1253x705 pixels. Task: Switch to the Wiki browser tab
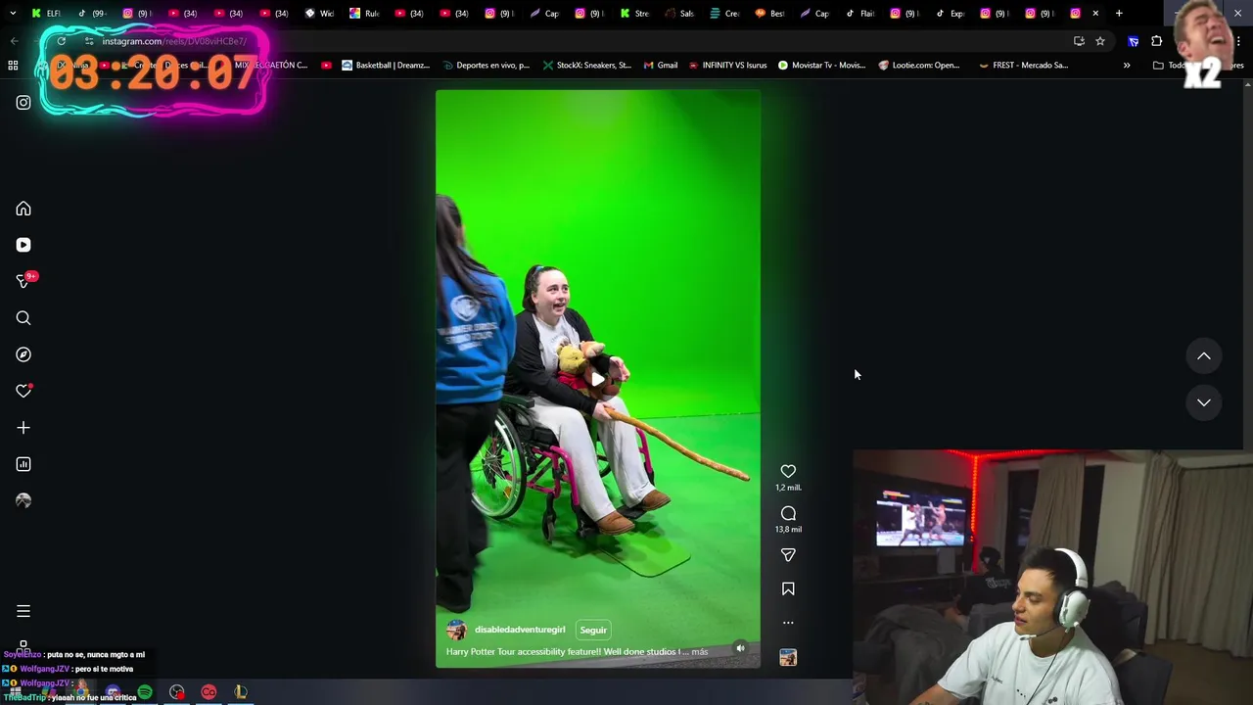pos(319,13)
